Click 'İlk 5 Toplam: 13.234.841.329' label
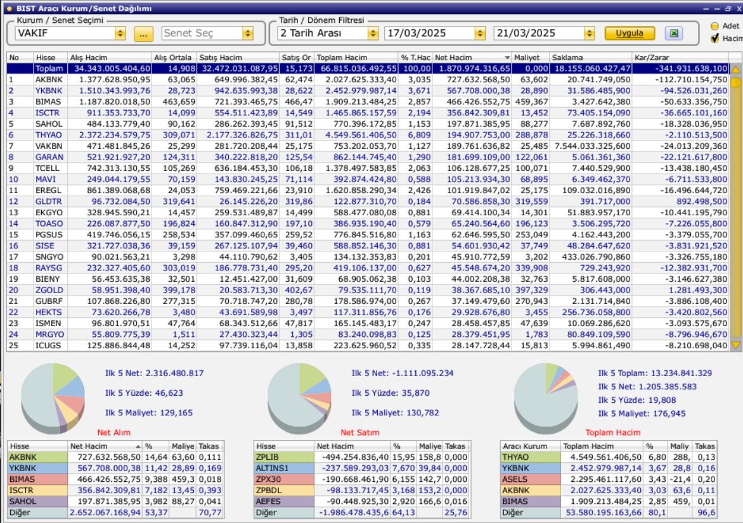Image resolution: width=743 pixels, height=523 pixels. coord(655,374)
